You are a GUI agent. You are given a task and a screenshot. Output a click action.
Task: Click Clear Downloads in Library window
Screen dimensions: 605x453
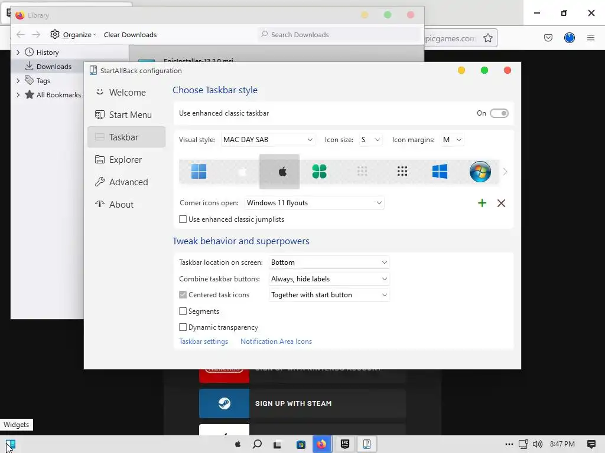coord(130,35)
